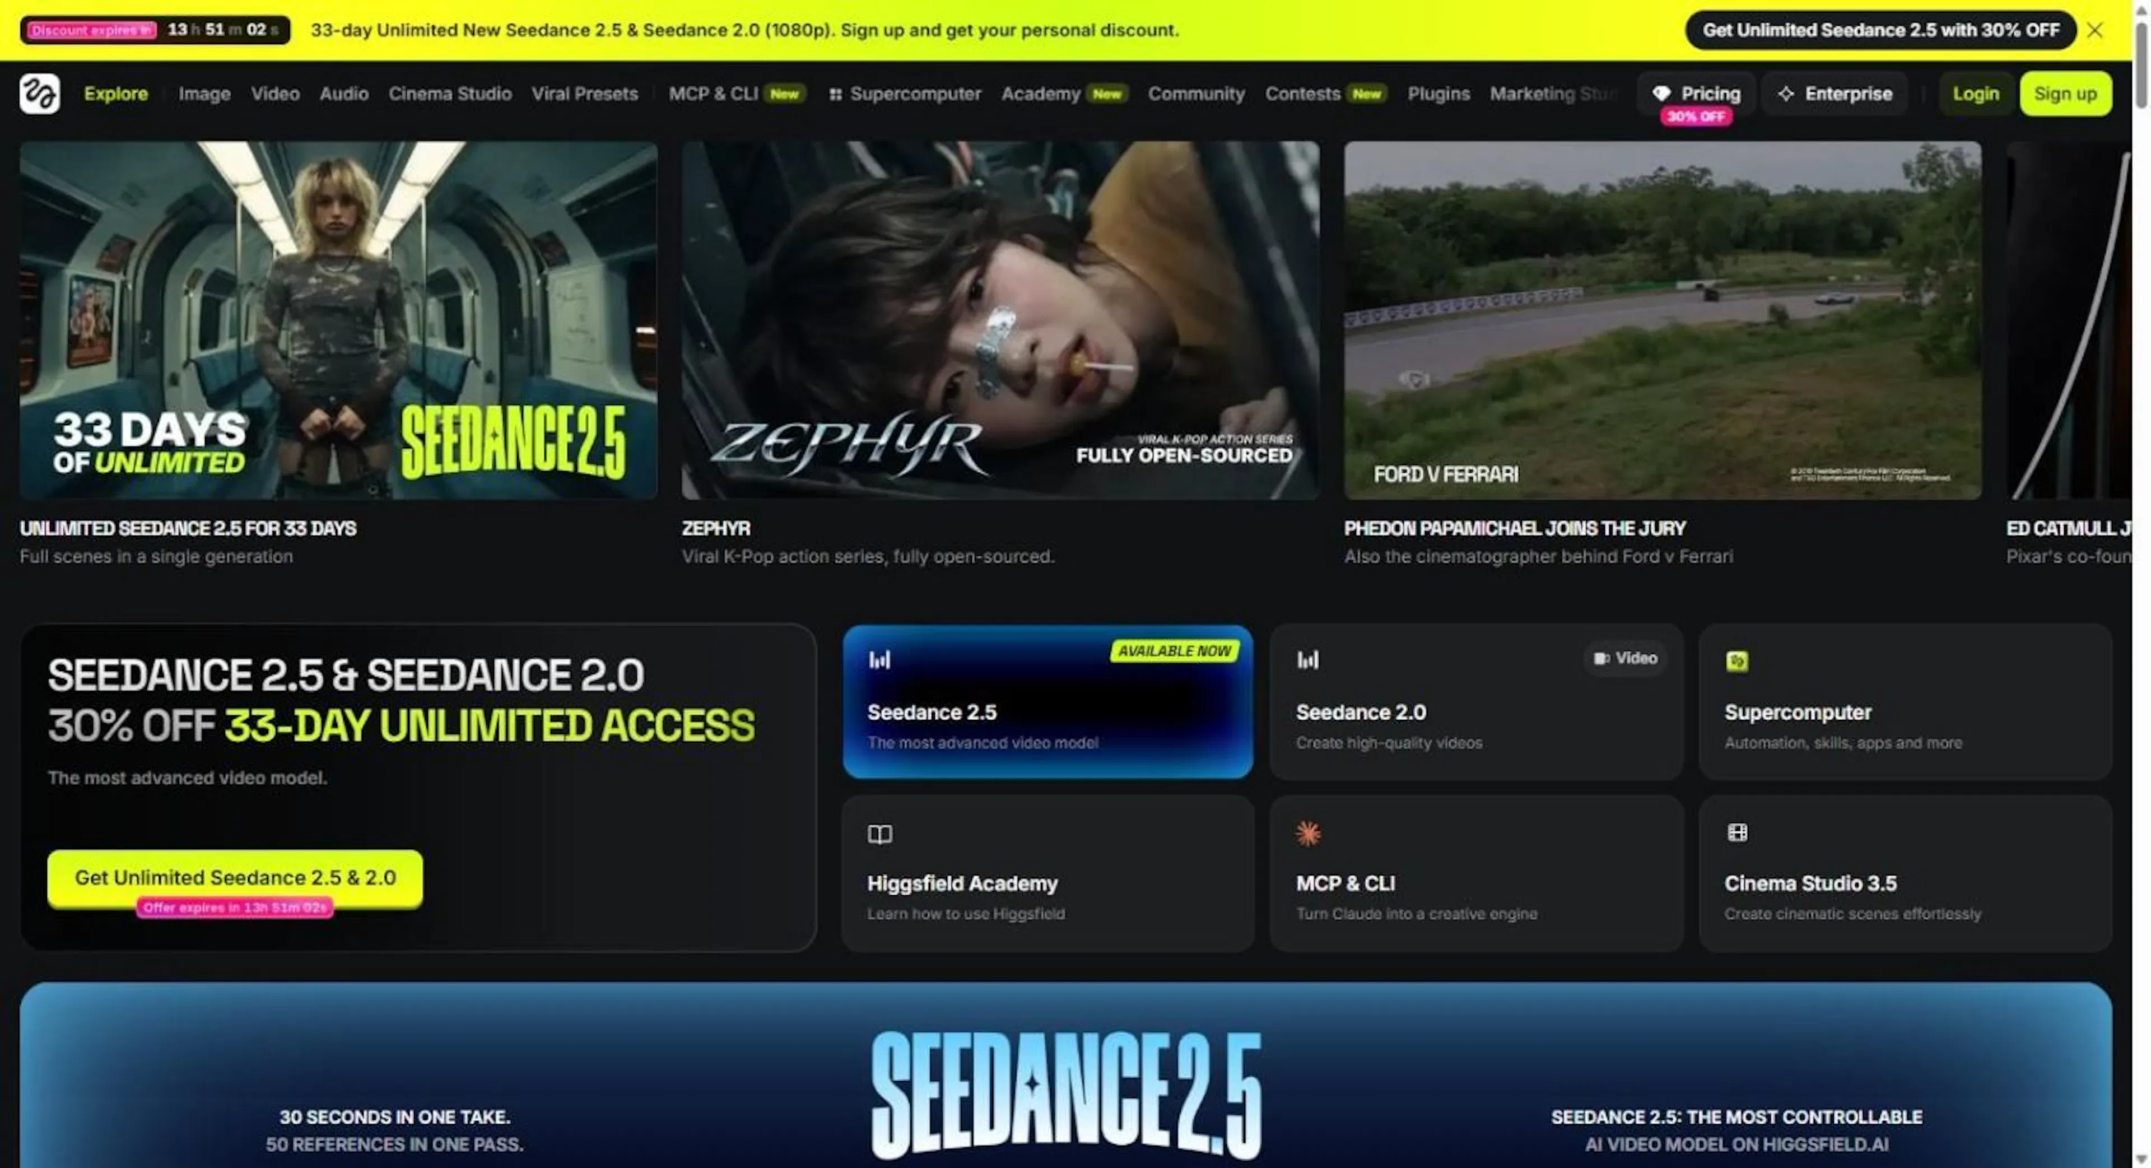Click 'PHEDON PAPAMICHAEL JOINS THE JURY' caption
The height and width of the screenshot is (1168, 2151).
(x=1515, y=528)
